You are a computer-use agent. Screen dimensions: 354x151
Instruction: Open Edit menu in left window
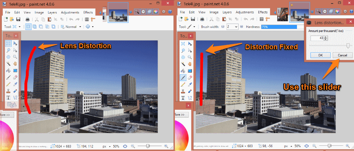(x=17, y=12)
